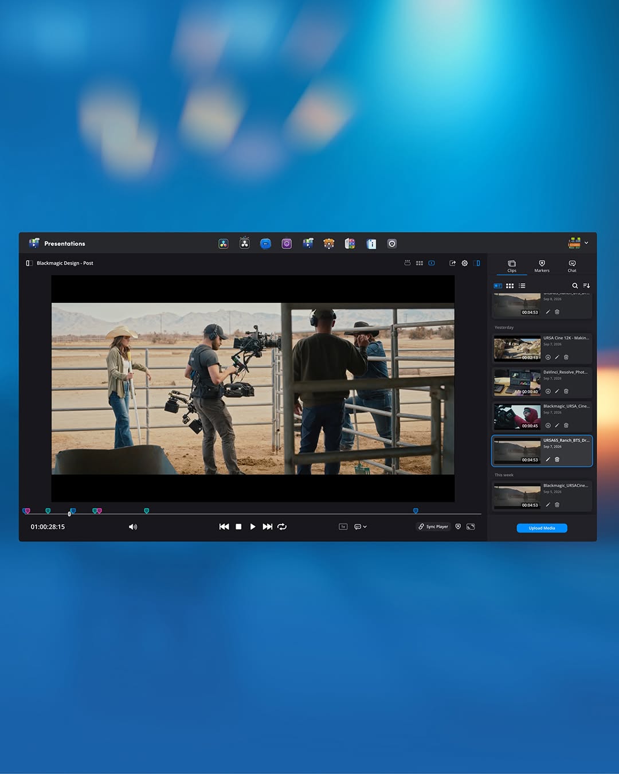
Task: Play the video
Action: click(253, 526)
